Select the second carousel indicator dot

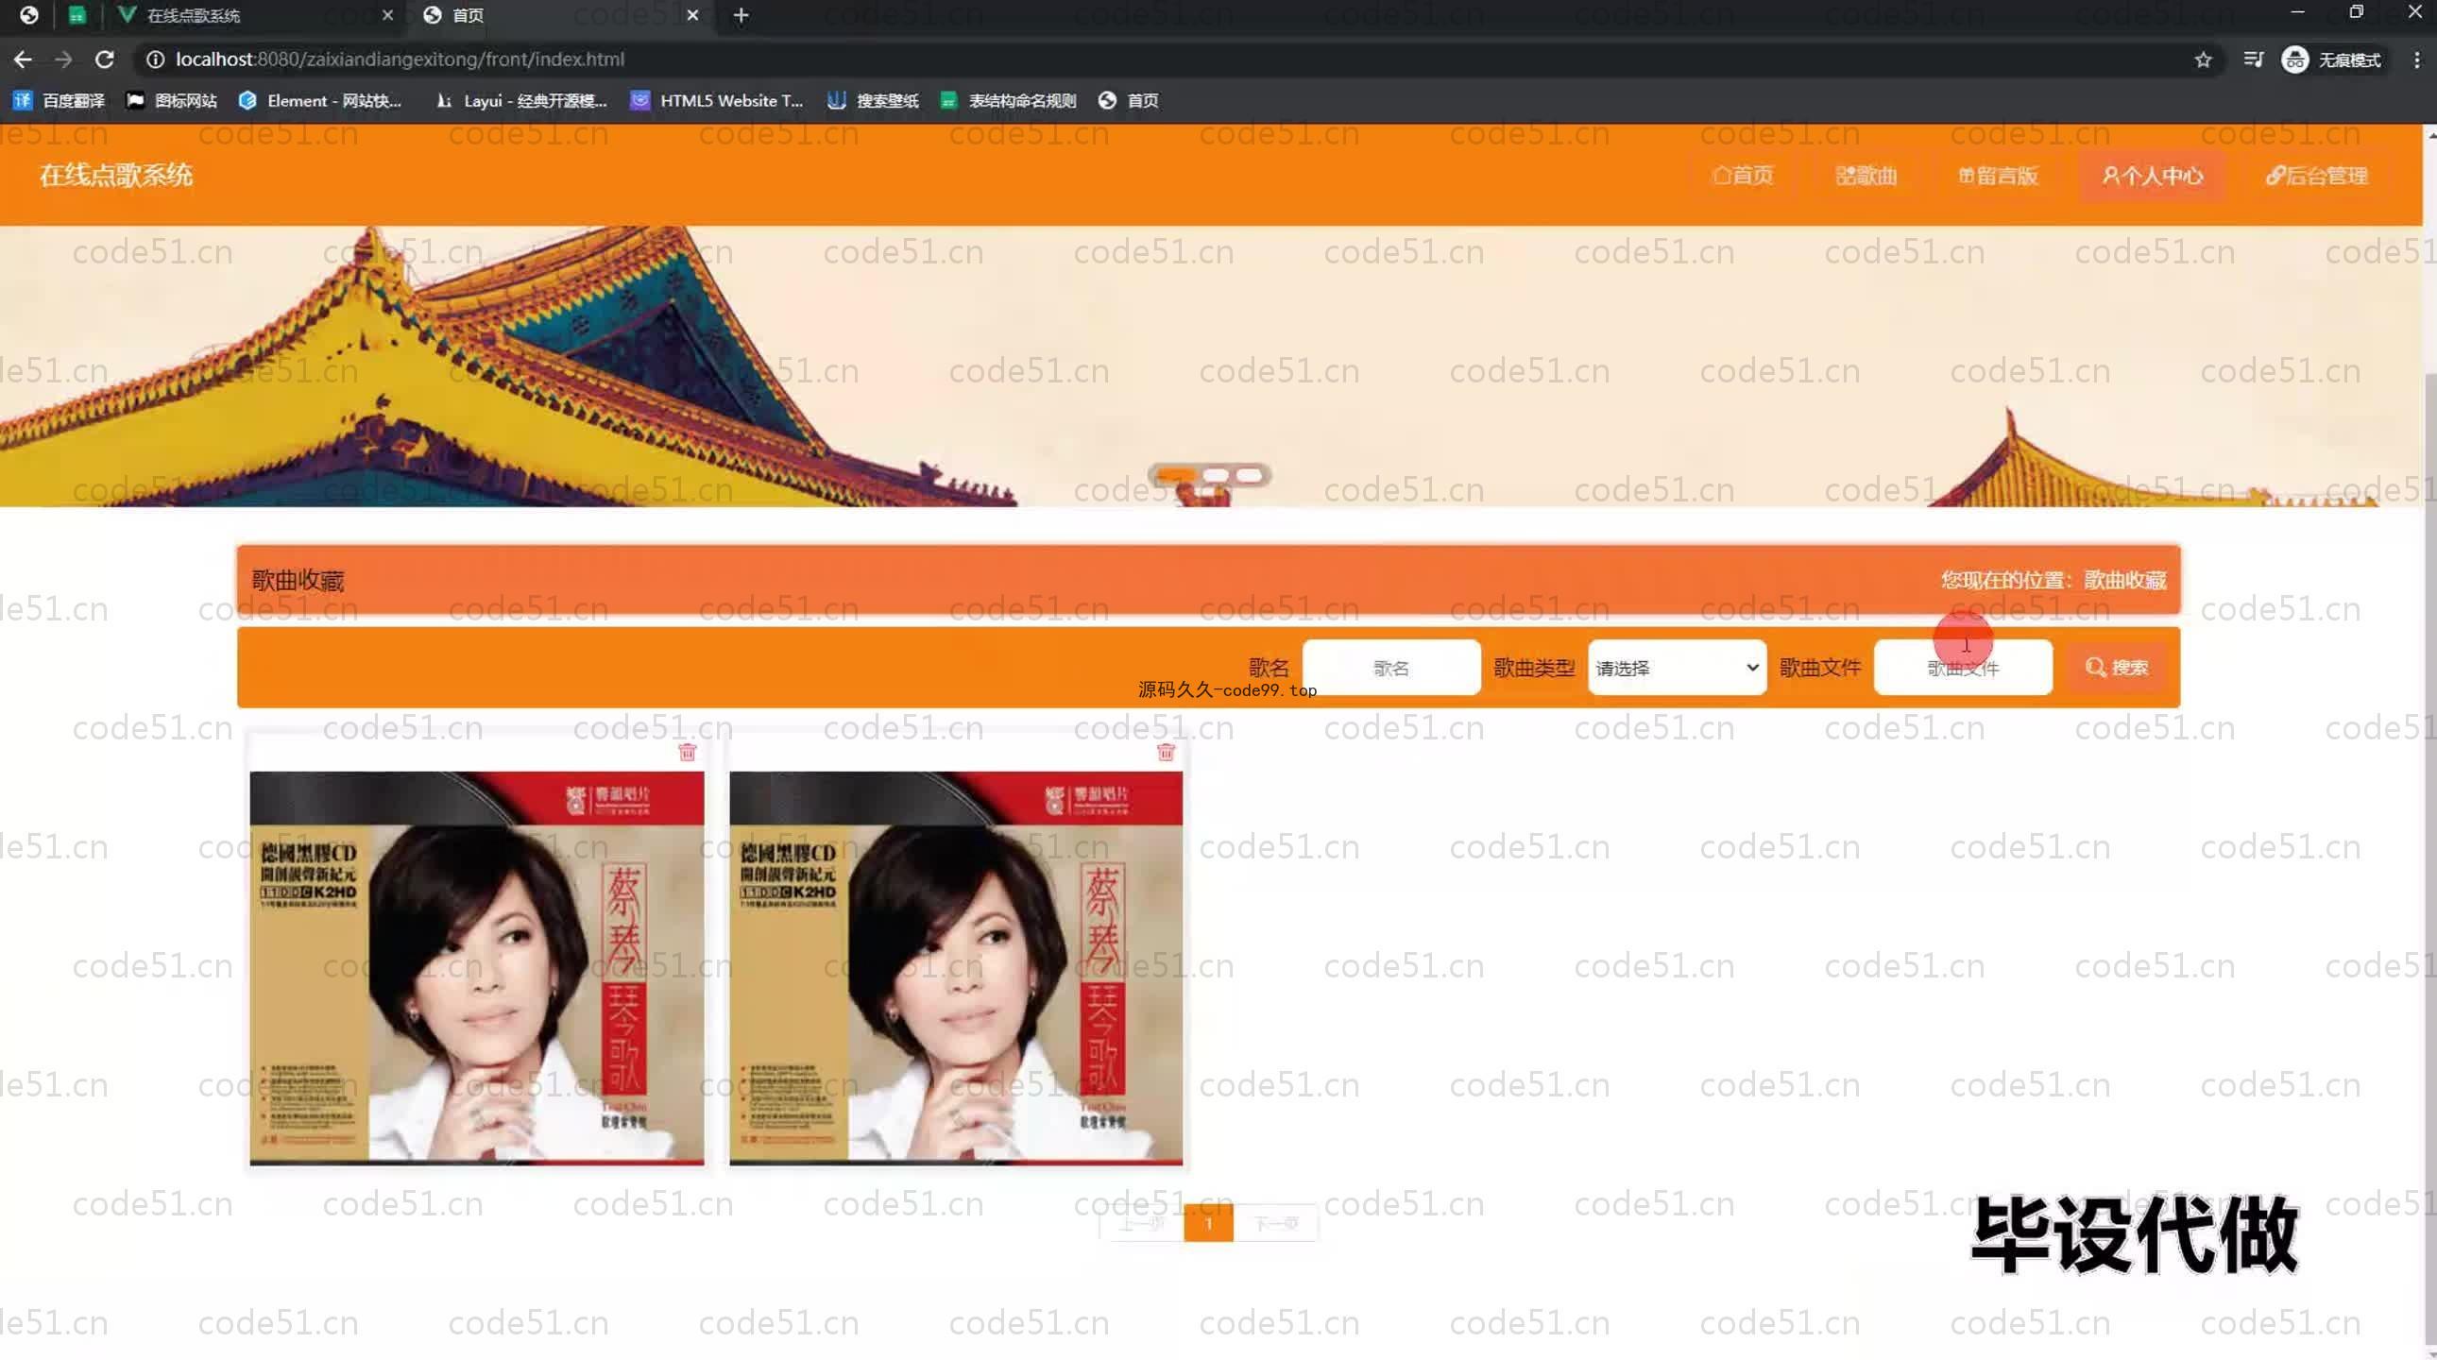click(1216, 475)
